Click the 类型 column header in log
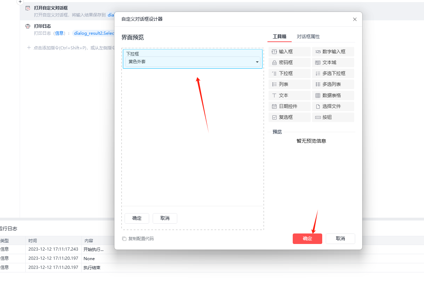The image size is (424, 285). pyautogui.click(x=4, y=241)
